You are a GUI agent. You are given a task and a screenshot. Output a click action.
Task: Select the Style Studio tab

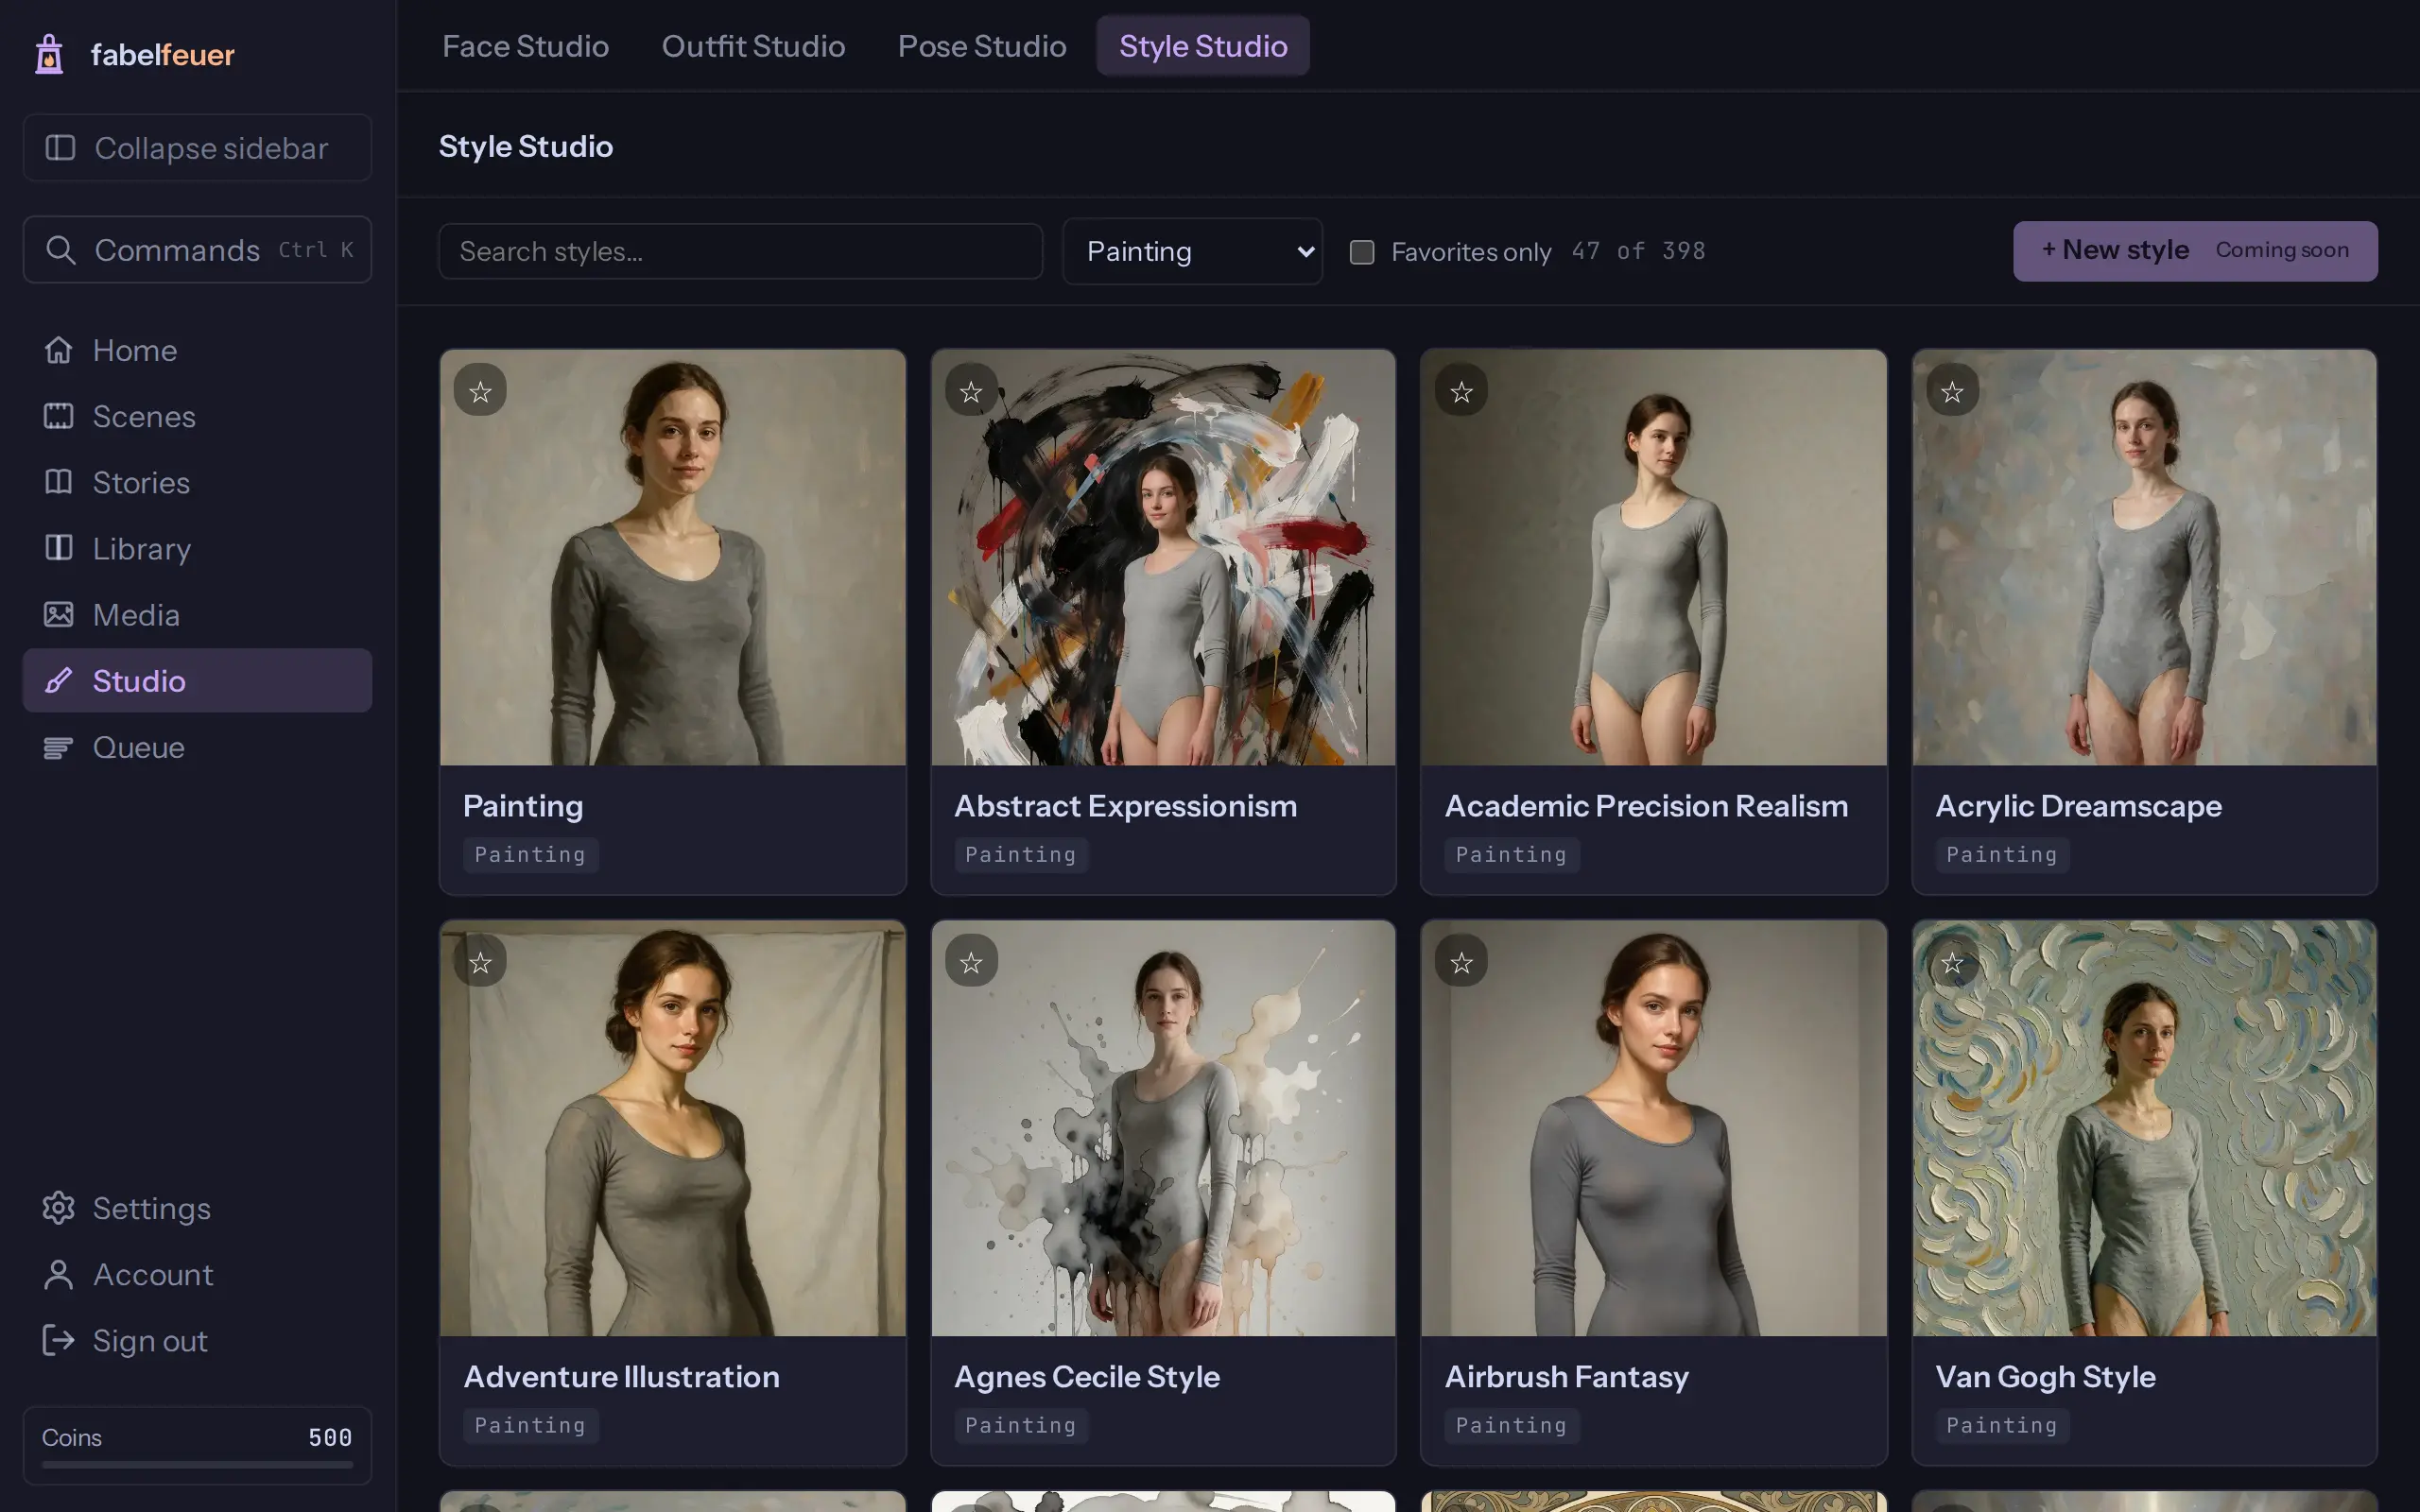pyautogui.click(x=1203, y=46)
